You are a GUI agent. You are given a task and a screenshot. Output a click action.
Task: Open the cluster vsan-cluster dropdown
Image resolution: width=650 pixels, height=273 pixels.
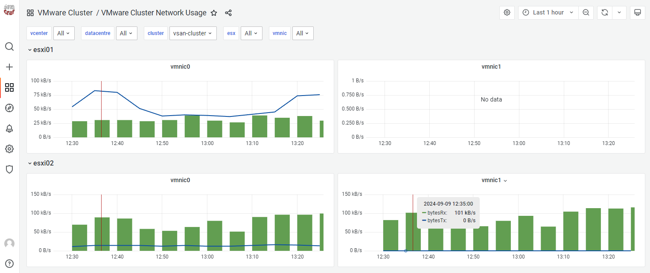coord(193,33)
